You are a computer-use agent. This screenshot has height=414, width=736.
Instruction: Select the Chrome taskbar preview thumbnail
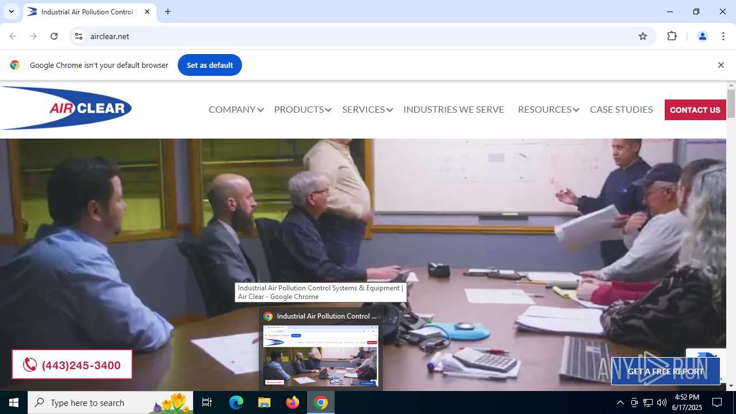[321, 355]
